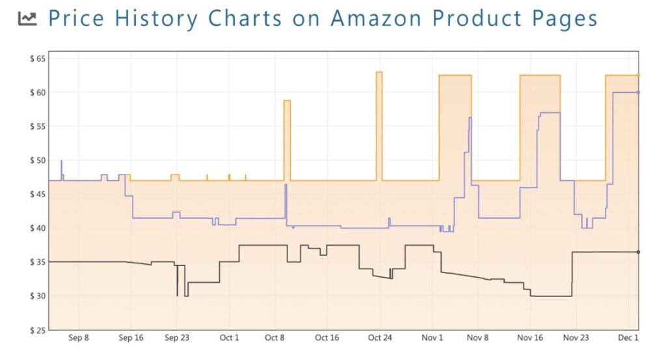Image resolution: width=666 pixels, height=349 pixels.
Task: Select the Sep 23 date label
Action: 176,338
